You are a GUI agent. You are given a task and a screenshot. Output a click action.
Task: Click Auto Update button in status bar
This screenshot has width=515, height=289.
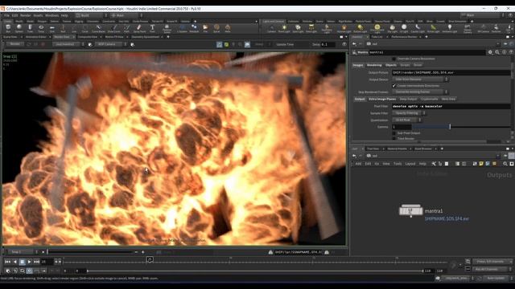pyautogui.click(x=496, y=279)
